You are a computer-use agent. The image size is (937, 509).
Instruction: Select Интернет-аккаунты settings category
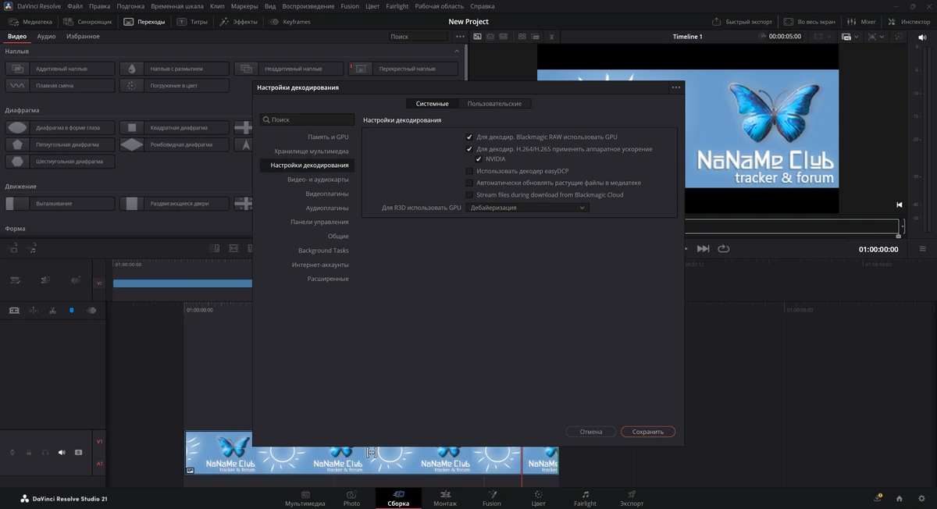pyautogui.click(x=320, y=265)
